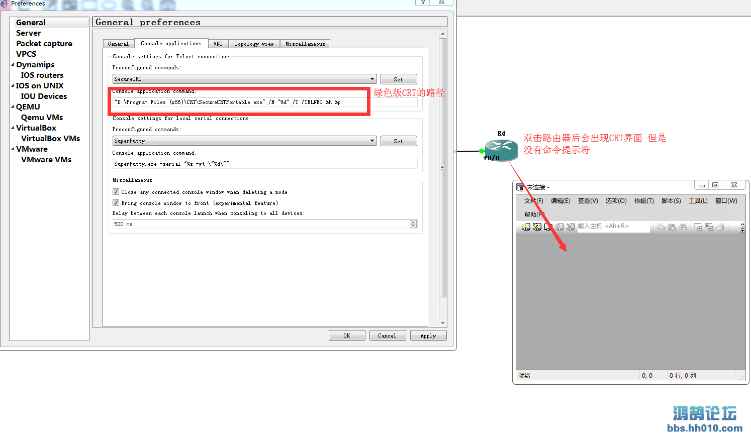The height and width of the screenshot is (442, 751).
Task: Open the 文件(F) menu in SecureCRT
Action: click(533, 200)
